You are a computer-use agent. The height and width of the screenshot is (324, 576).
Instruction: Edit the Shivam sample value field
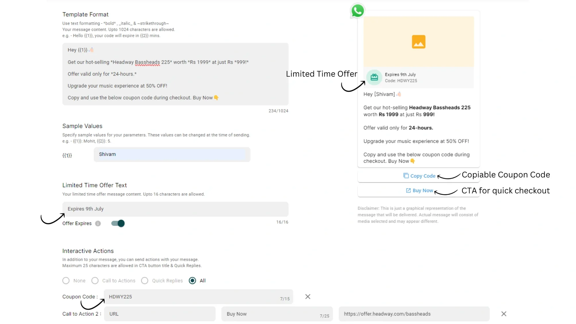pyautogui.click(x=172, y=154)
